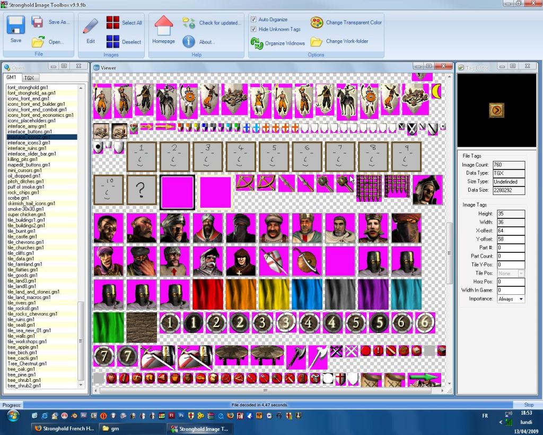Select font_stronghold.gm1 in the file list
The height and width of the screenshot is (435, 543).
[28, 88]
